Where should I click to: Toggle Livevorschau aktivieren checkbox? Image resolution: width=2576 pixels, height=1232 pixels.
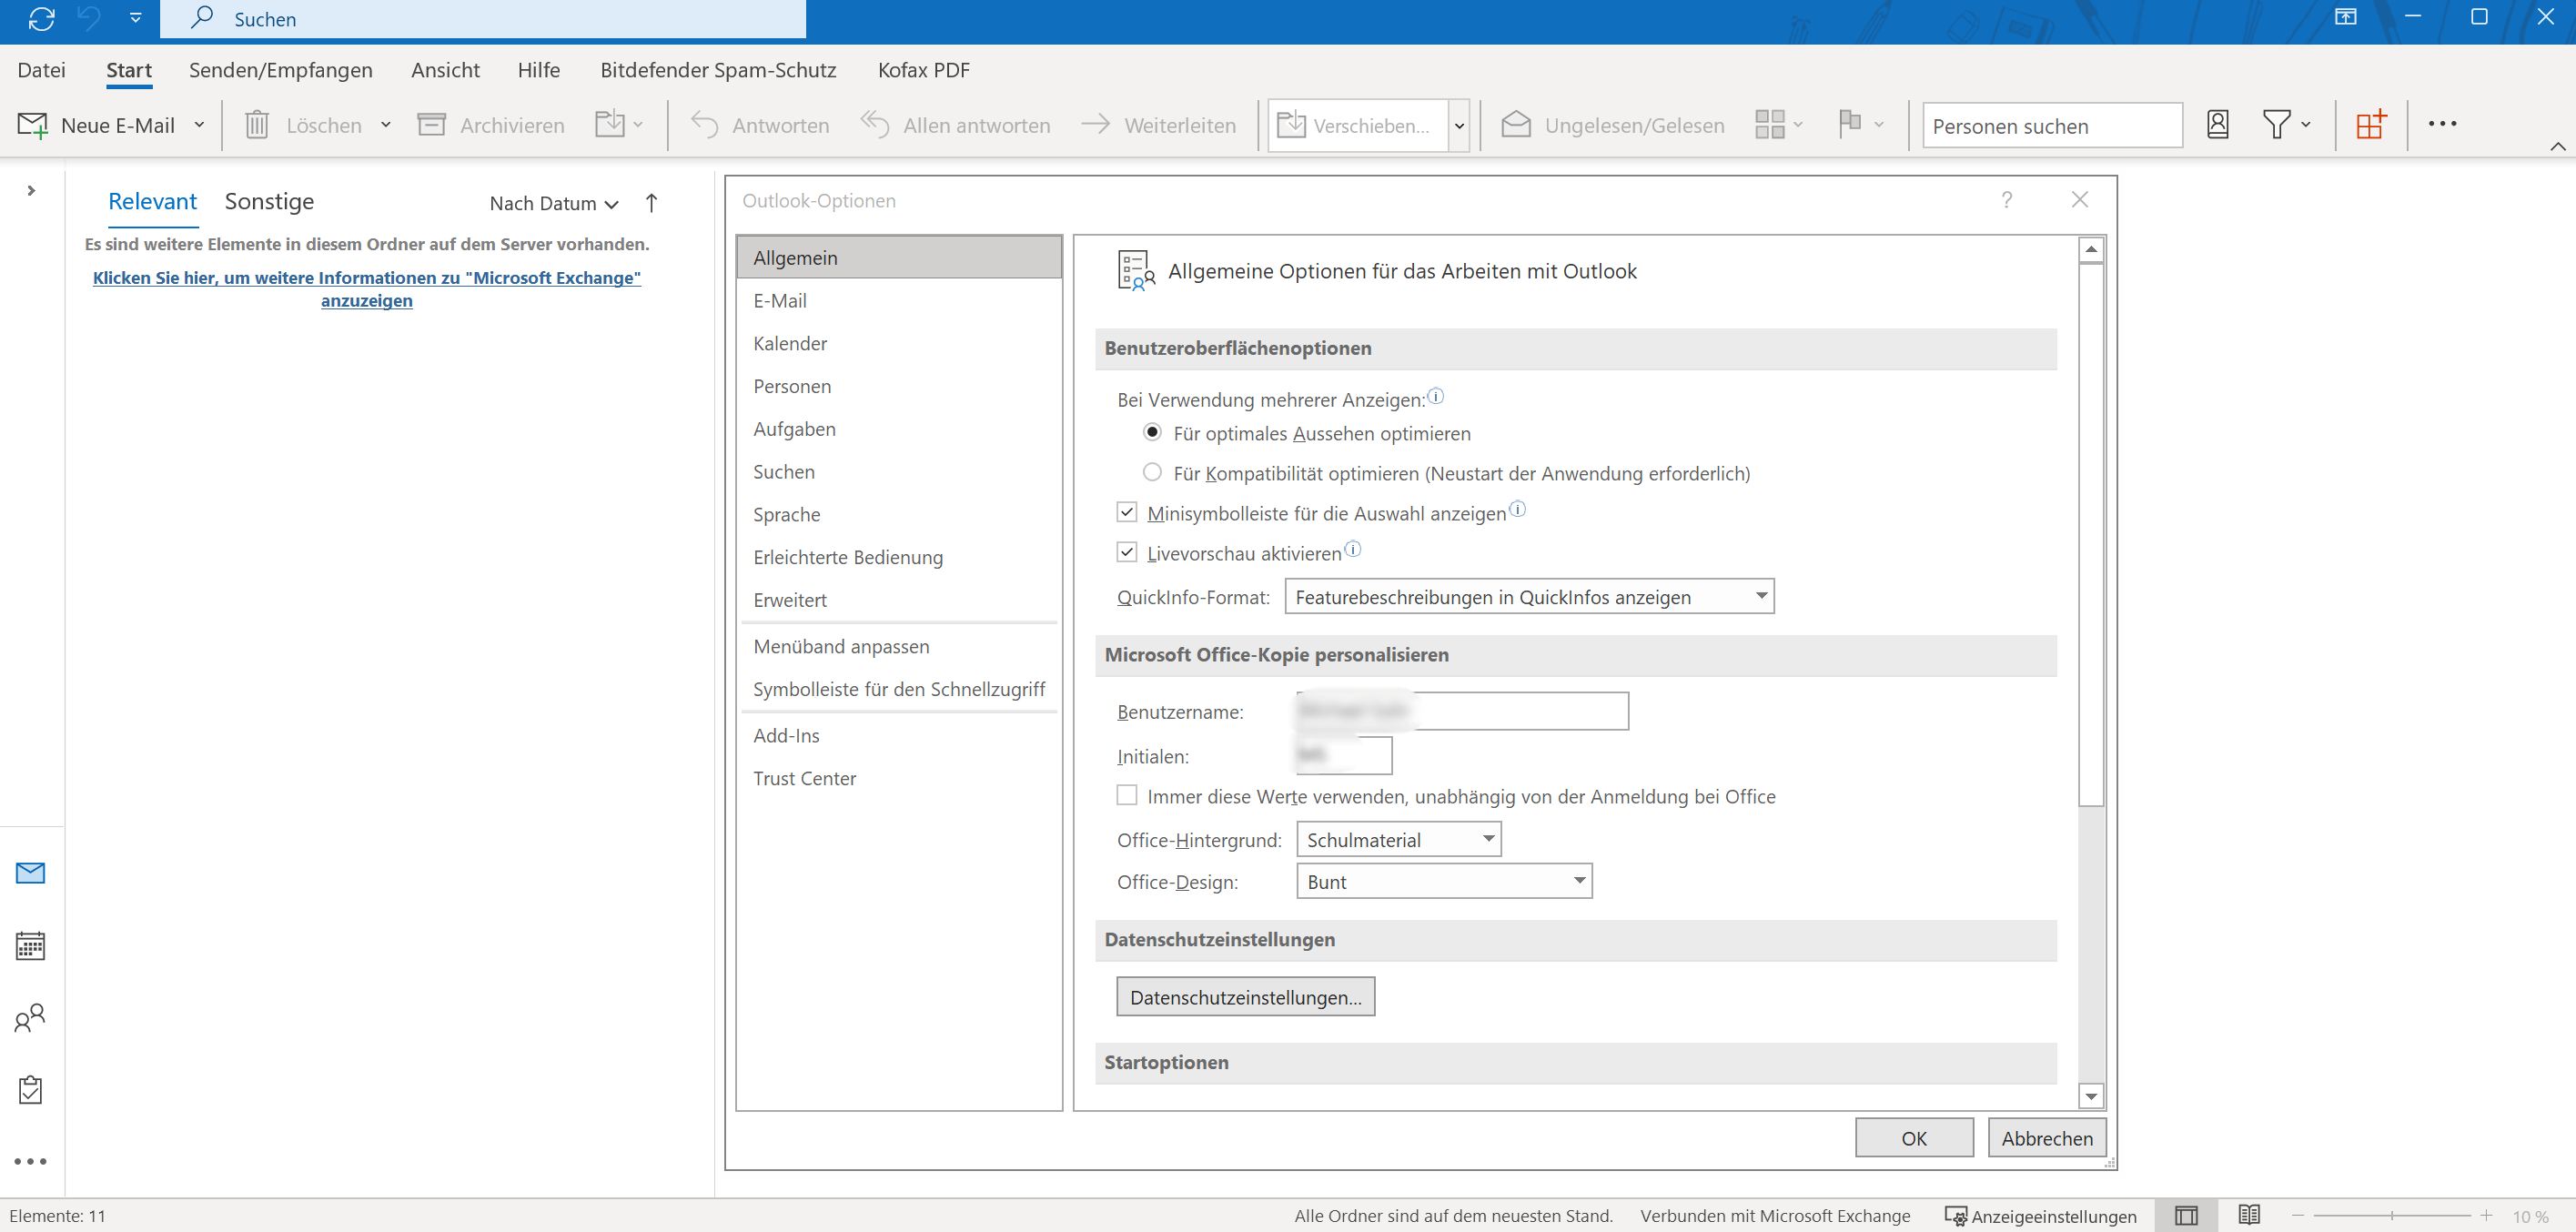1127,552
